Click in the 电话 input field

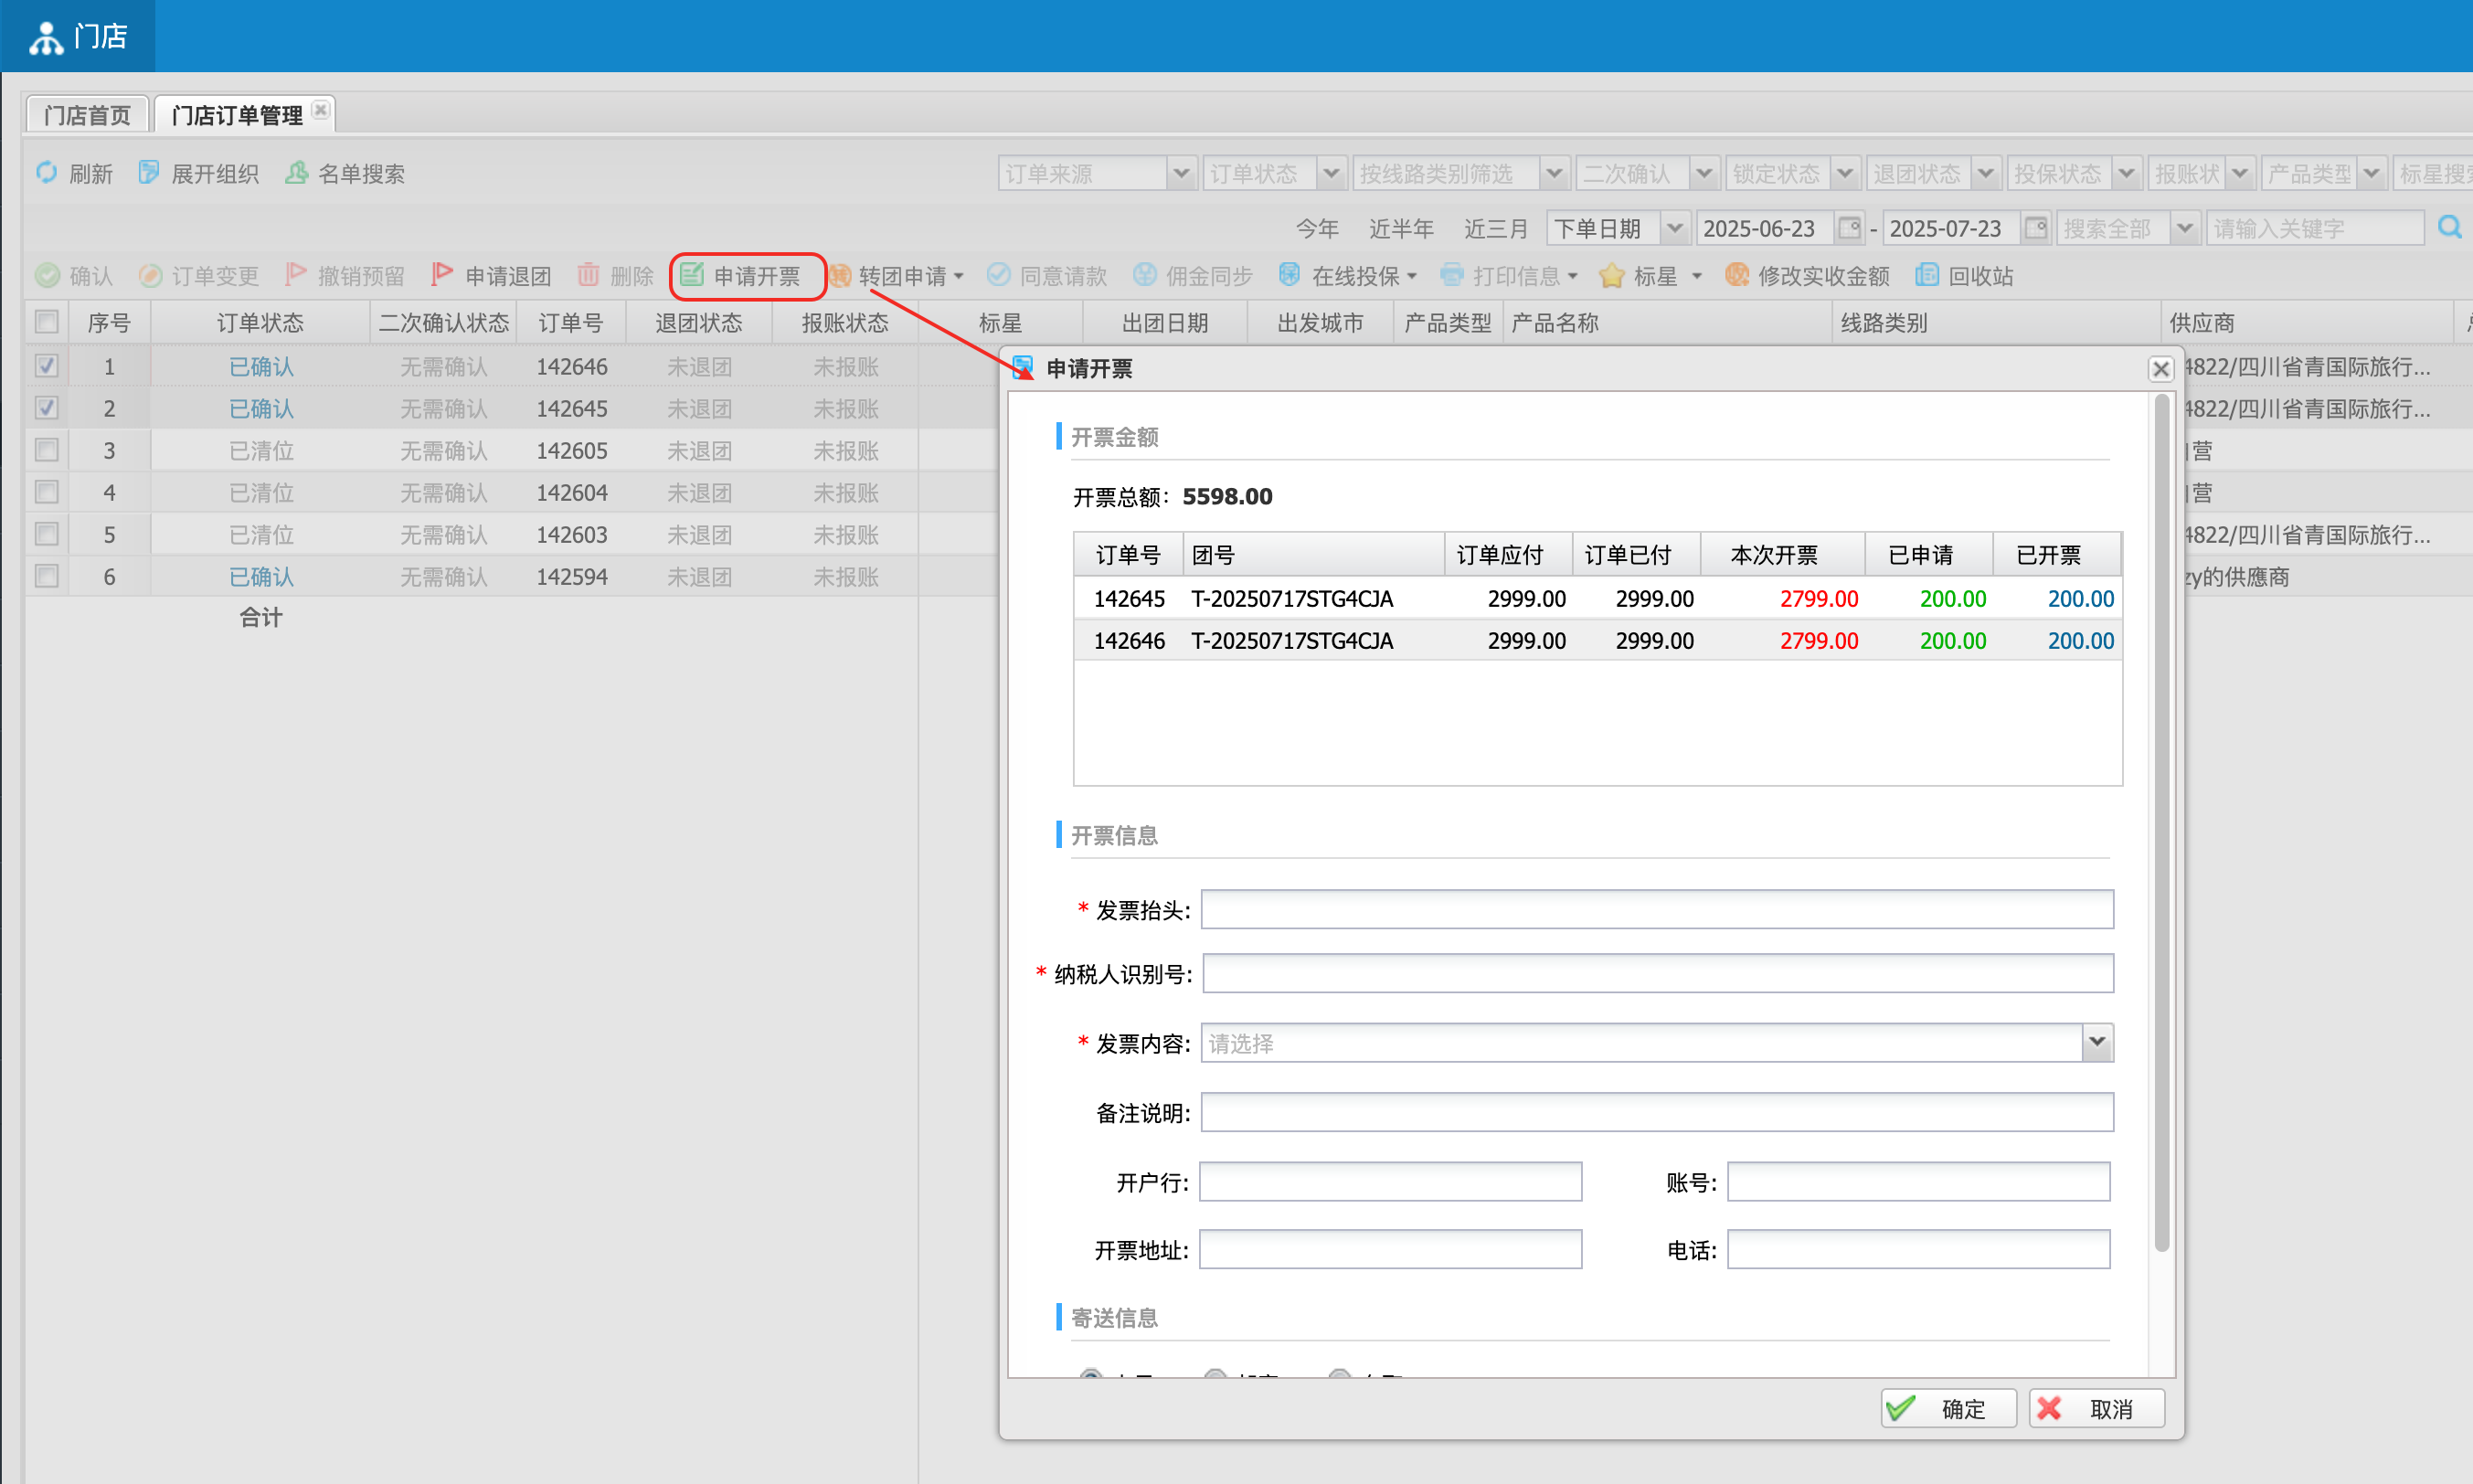tap(1918, 1249)
